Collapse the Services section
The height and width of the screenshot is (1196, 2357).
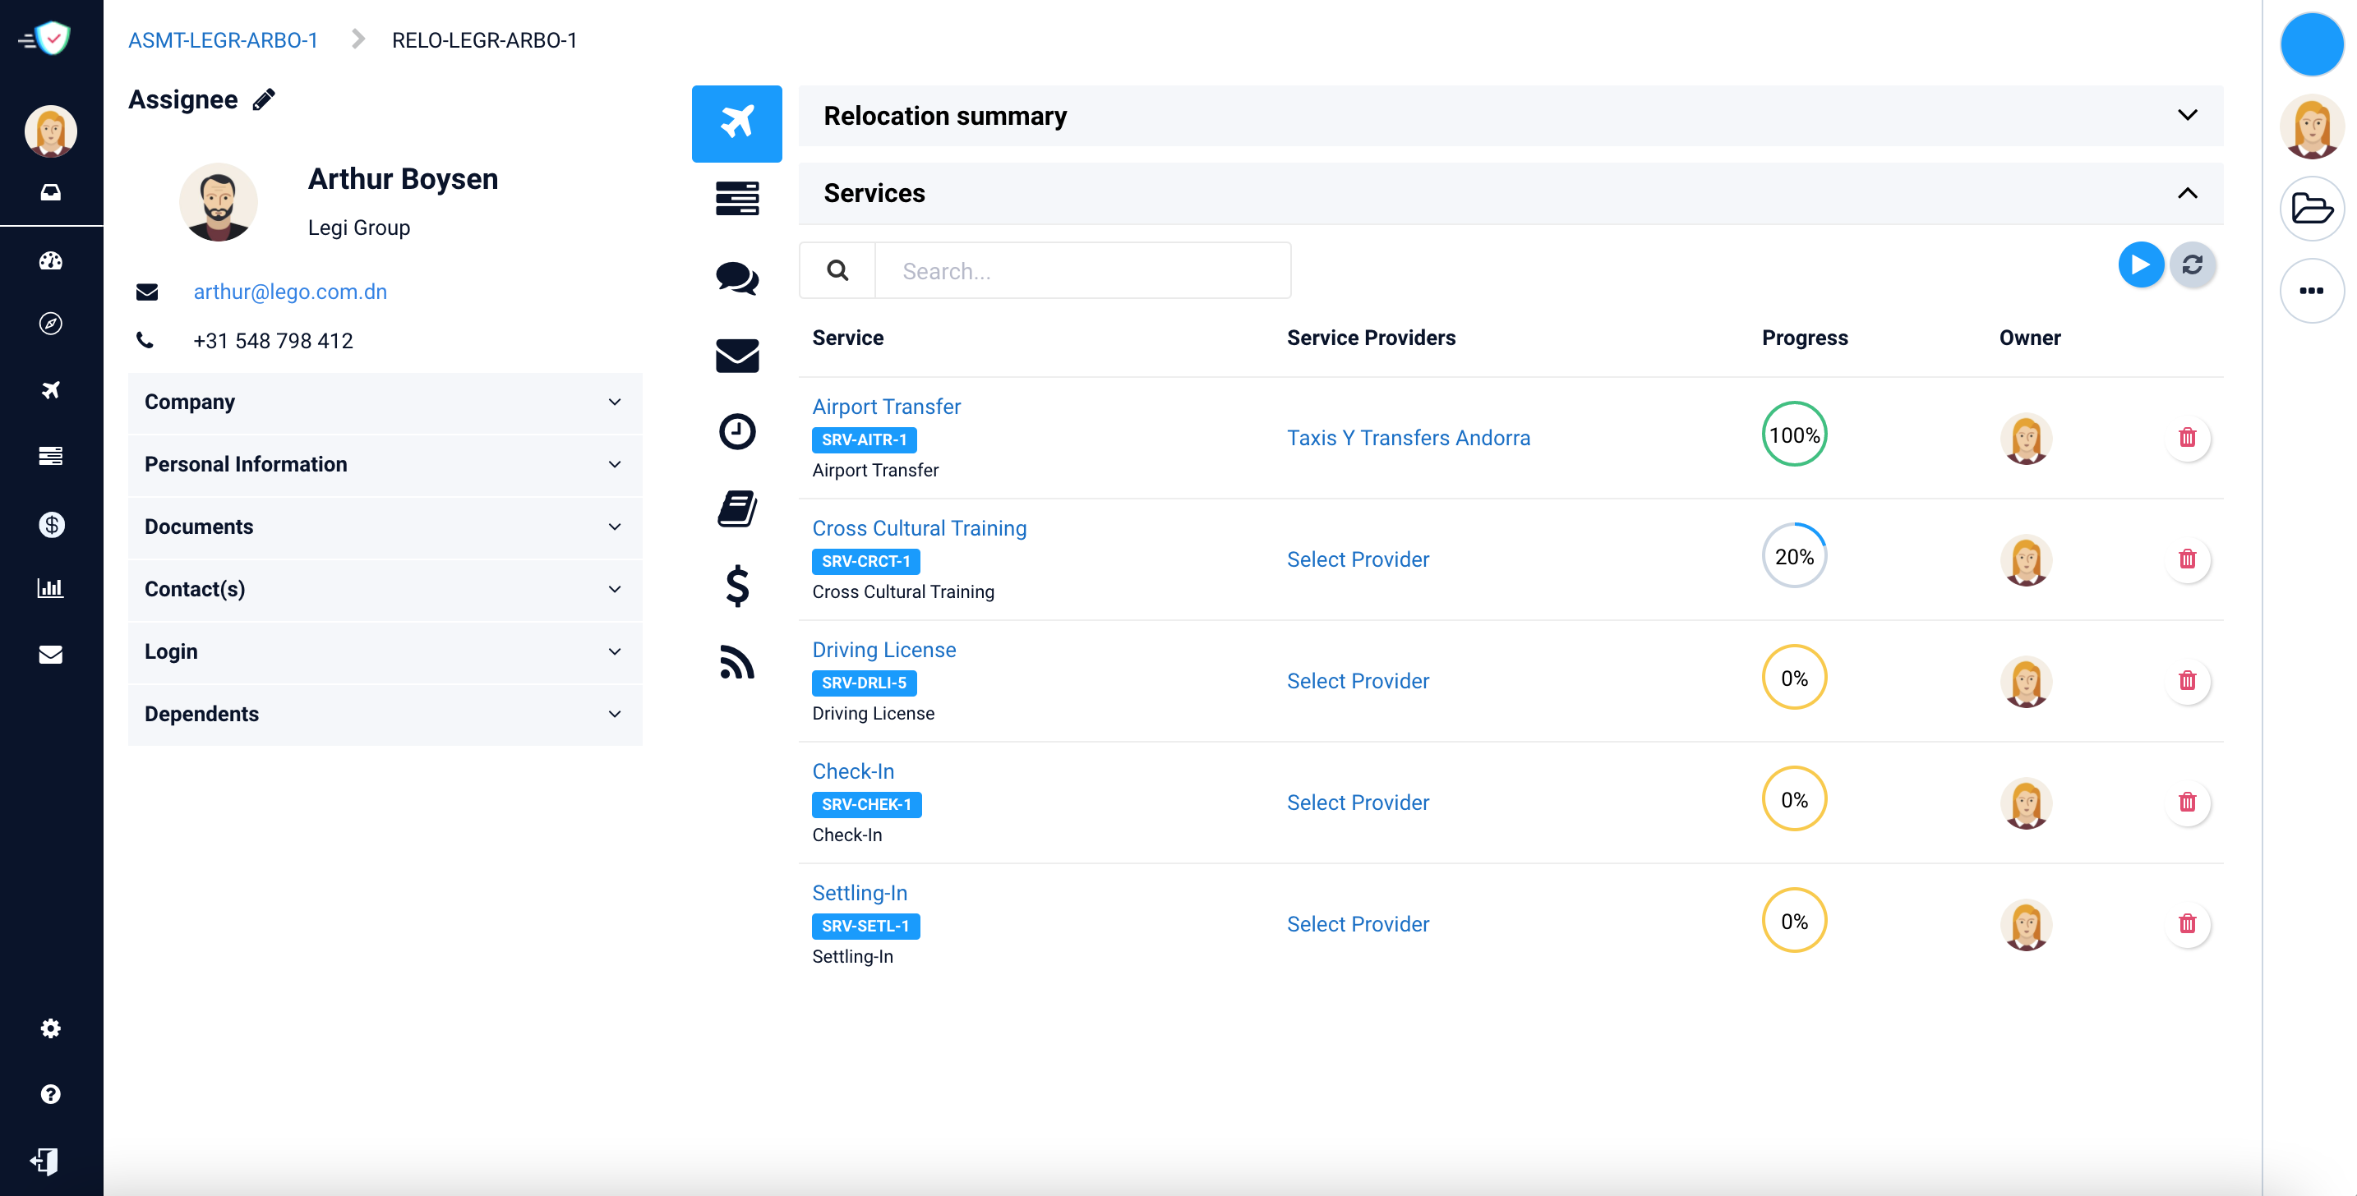(x=2189, y=193)
